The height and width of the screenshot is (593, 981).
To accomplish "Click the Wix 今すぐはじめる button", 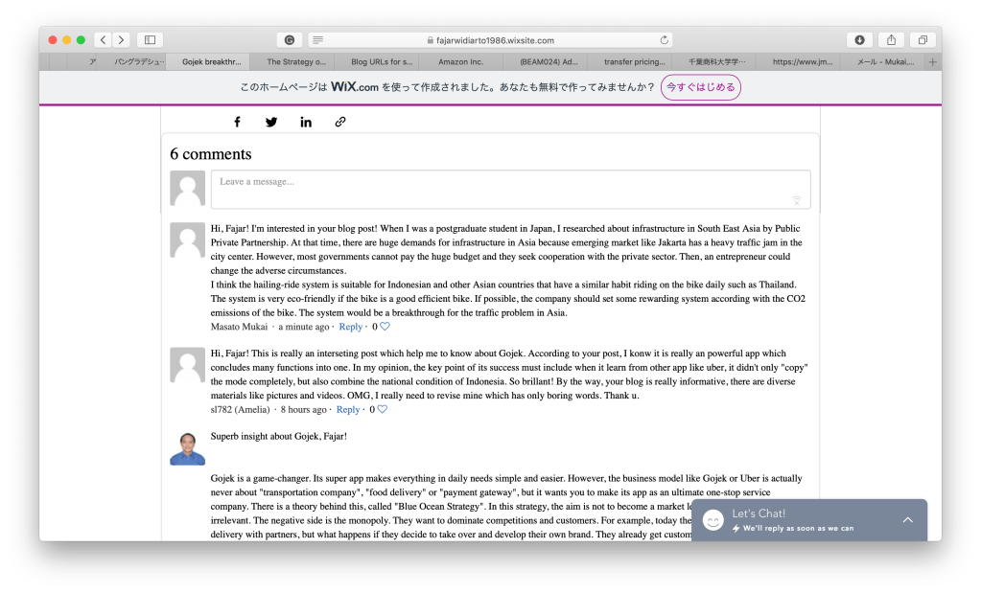I will click(x=700, y=87).
